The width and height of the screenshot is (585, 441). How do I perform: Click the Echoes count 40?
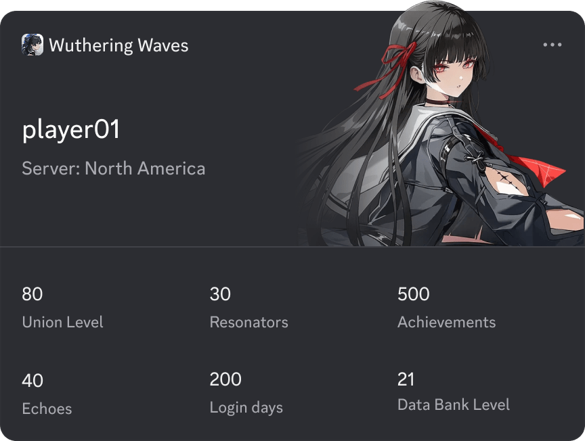[32, 380]
